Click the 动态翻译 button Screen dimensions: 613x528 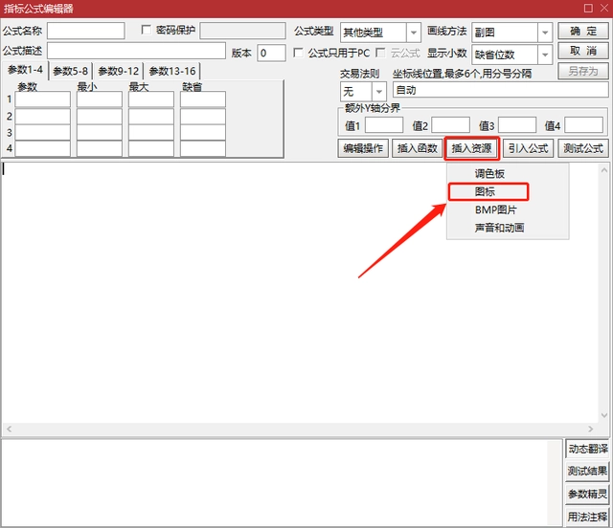[x=587, y=450]
